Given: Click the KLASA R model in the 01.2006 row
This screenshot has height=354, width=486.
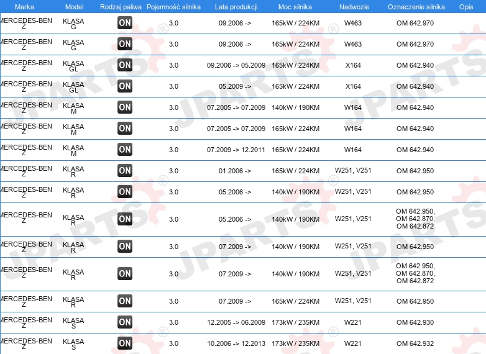Looking at the screenshot, I should 73,171.
